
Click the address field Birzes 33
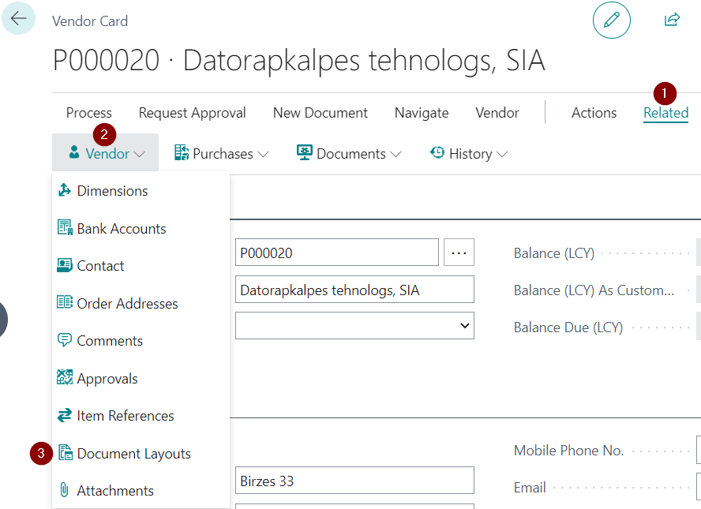click(354, 481)
